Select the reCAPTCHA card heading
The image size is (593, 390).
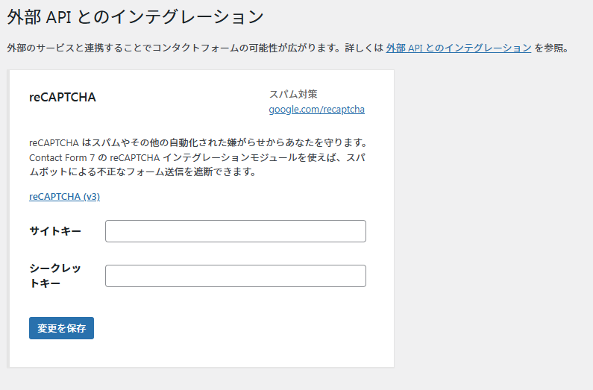(x=63, y=97)
